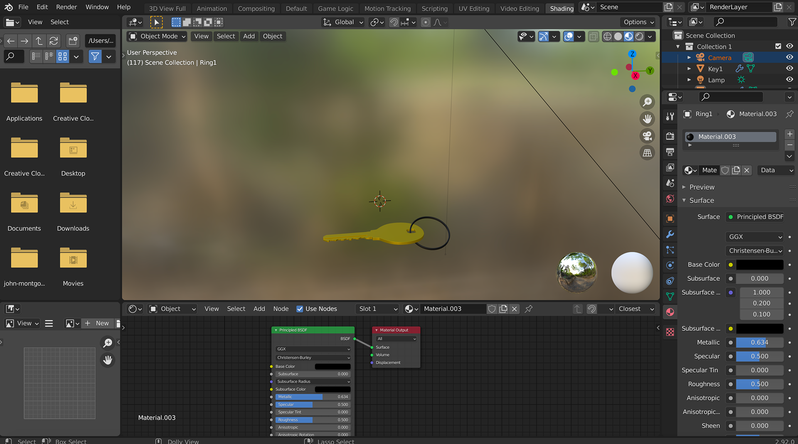Adjust the Metallic 0.634 slider in properties

tap(760, 343)
